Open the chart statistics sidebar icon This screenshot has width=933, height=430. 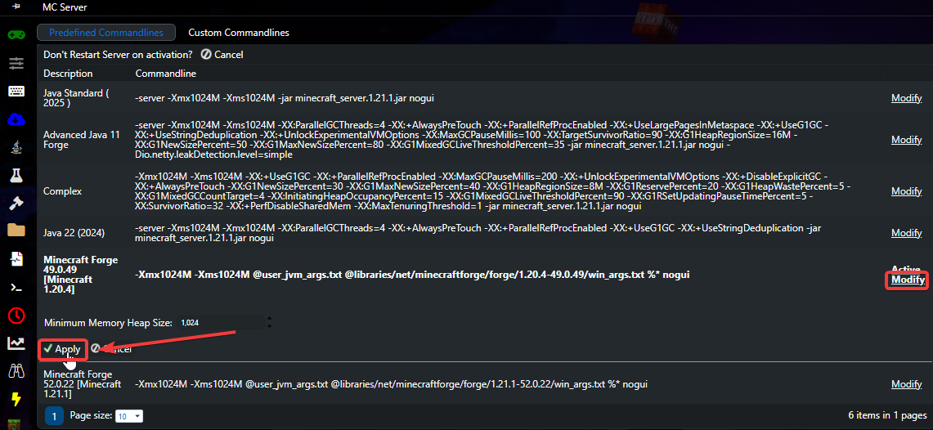(16, 343)
